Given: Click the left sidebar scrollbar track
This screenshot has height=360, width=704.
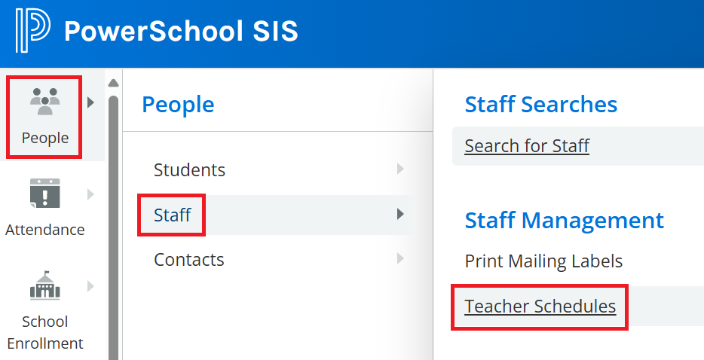Looking at the screenshot, I should click(114, 226).
